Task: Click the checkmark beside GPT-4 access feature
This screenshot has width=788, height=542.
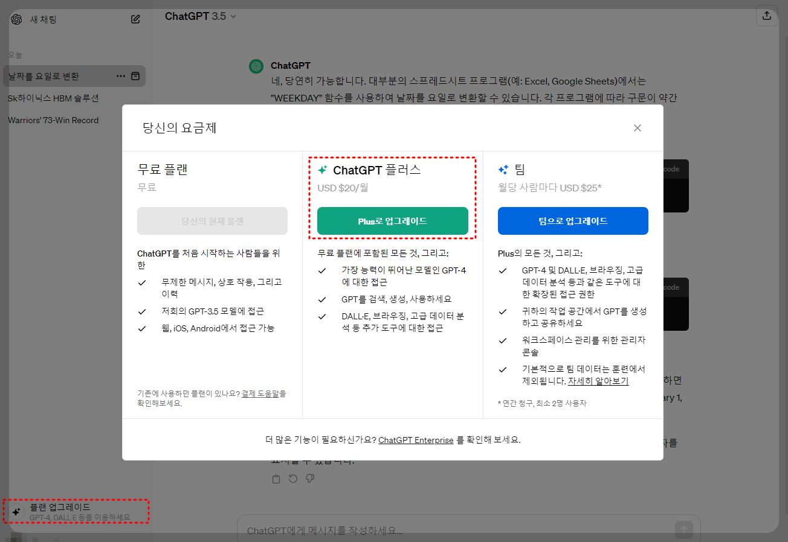Action: tap(322, 270)
